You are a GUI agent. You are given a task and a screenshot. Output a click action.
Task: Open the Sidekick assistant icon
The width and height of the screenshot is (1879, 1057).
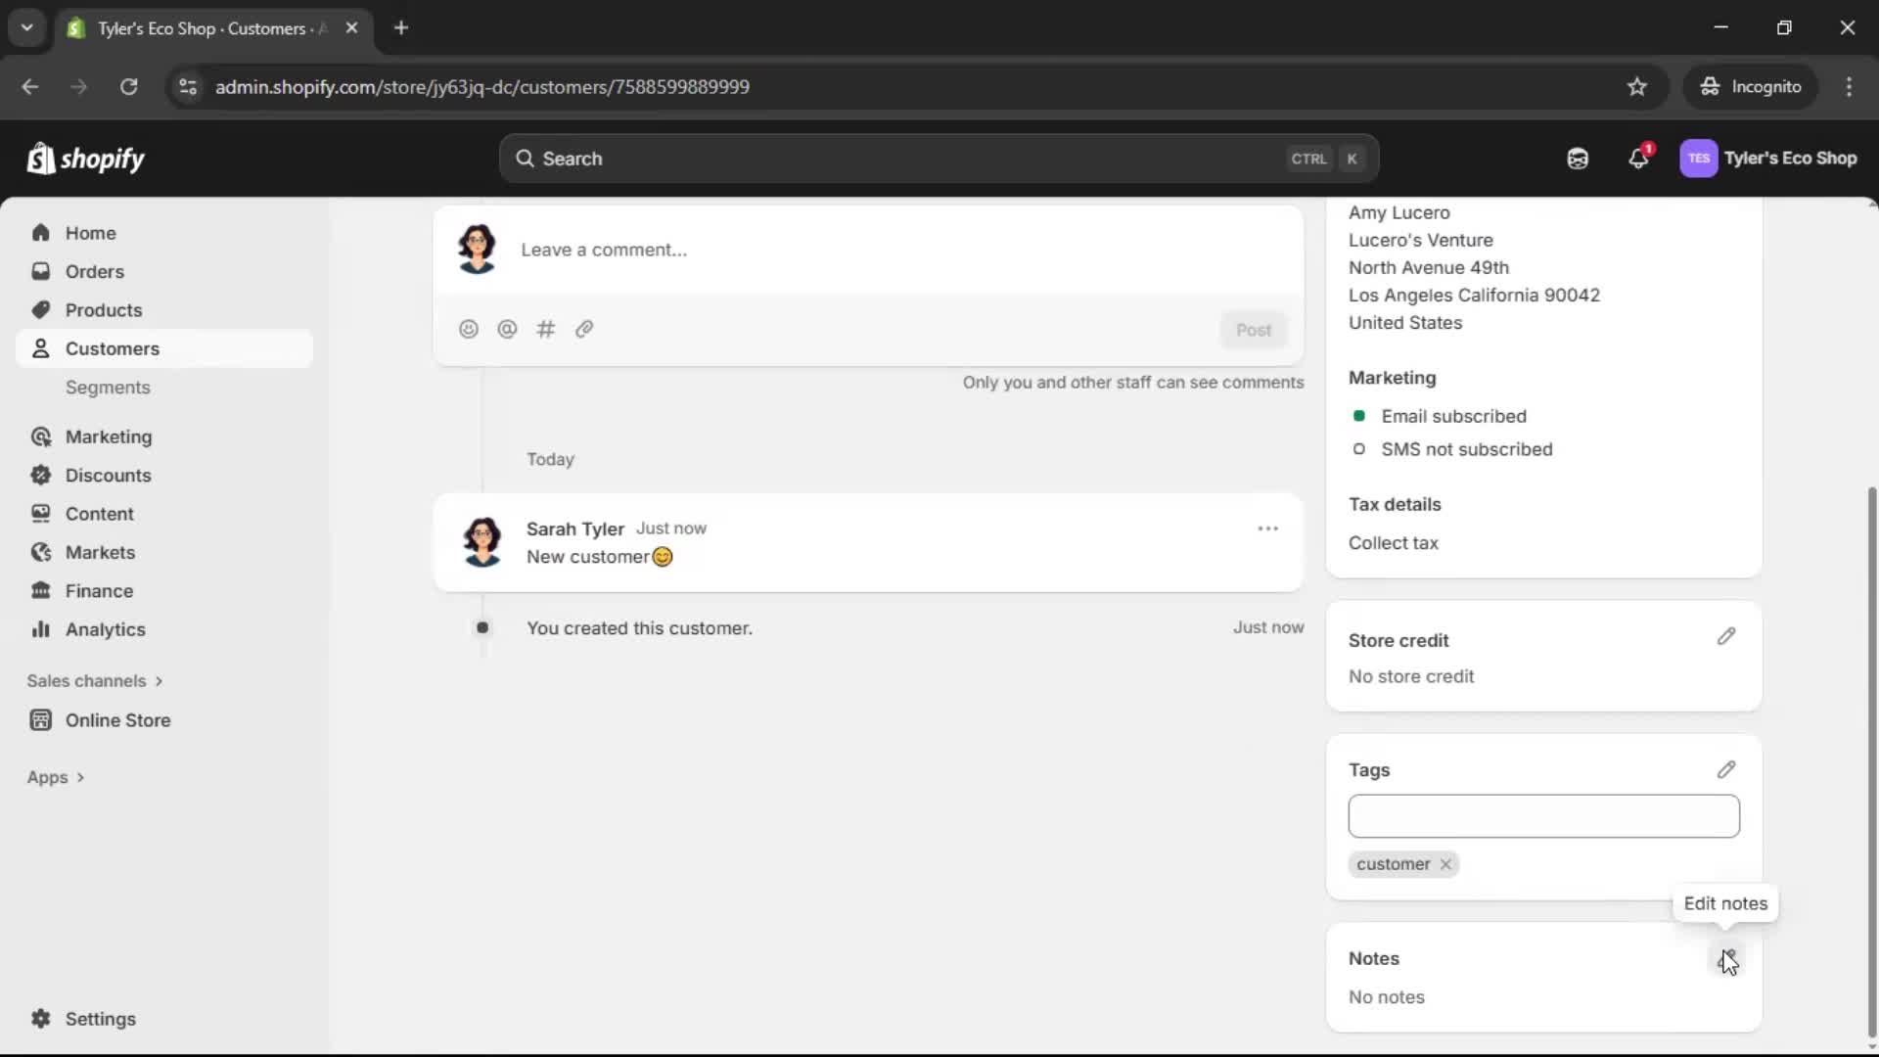(1577, 158)
